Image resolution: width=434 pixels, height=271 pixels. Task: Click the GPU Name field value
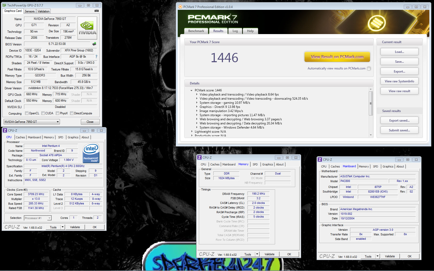click(50, 19)
